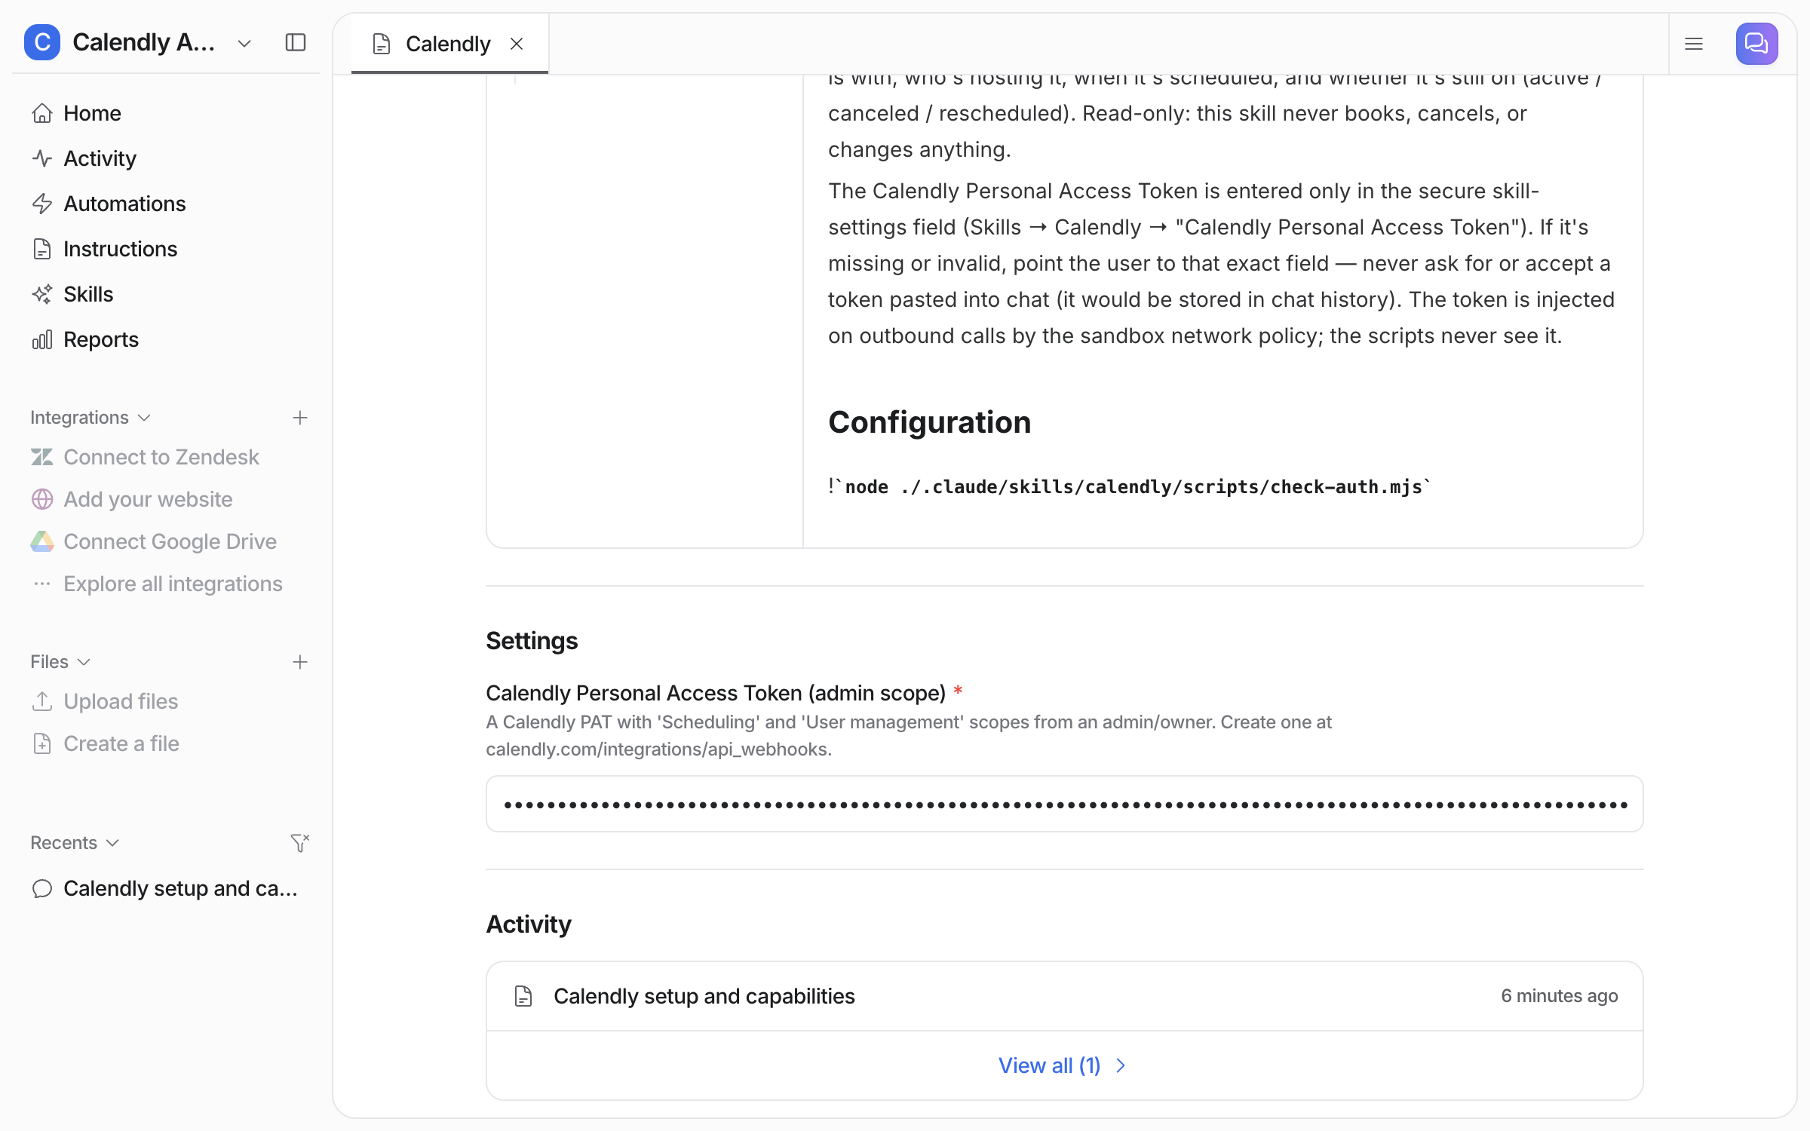Collapse the sidebar with the panel icon
The width and height of the screenshot is (1810, 1131).
point(296,42)
